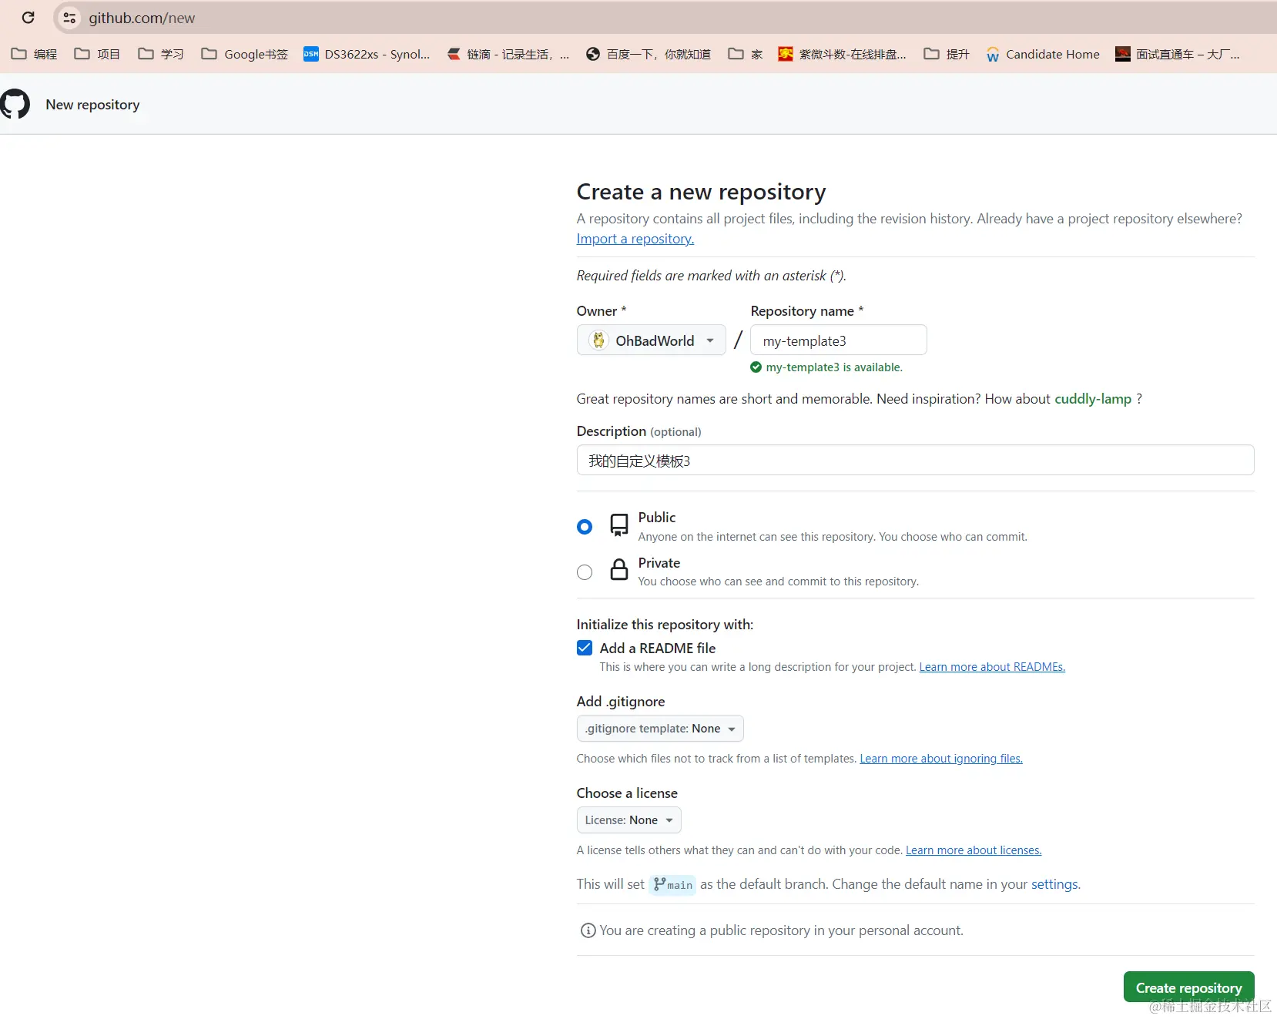Click the github.com/new address bar
1277x1019 pixels.
[x=665, y=17]
